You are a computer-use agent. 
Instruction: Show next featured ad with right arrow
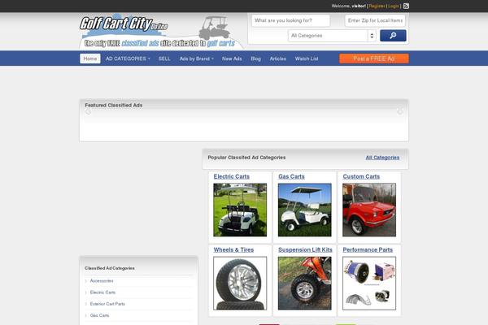(400, 111)
